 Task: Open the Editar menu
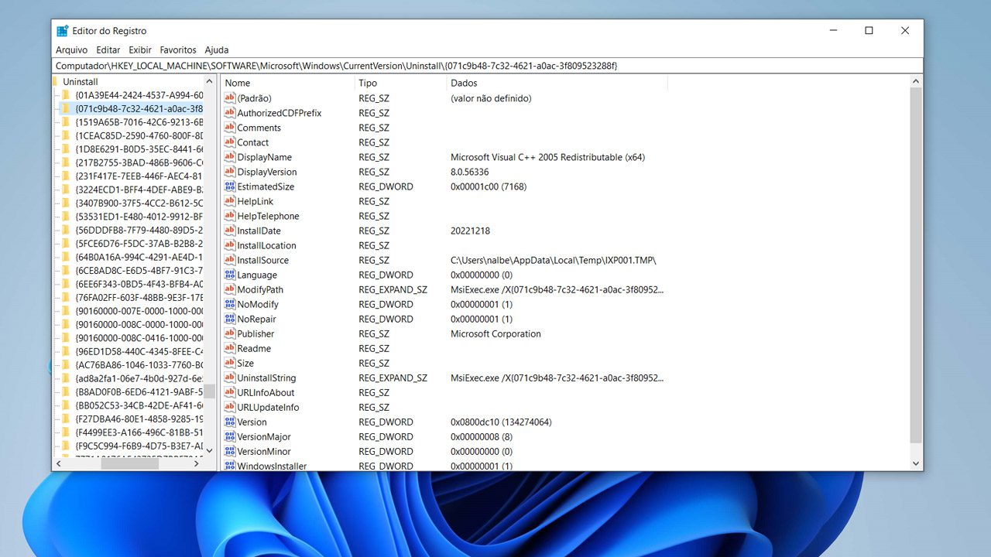coord(108,50)
